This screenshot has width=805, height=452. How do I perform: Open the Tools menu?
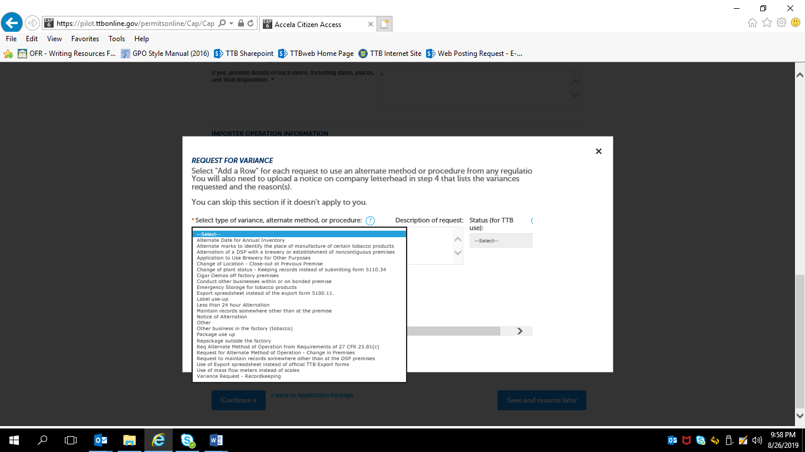point(117,39)
